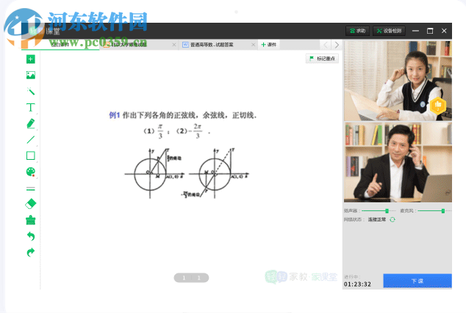Close the classroom window
The height and width of the screenshot is (313, 466).
coord(444,31)
